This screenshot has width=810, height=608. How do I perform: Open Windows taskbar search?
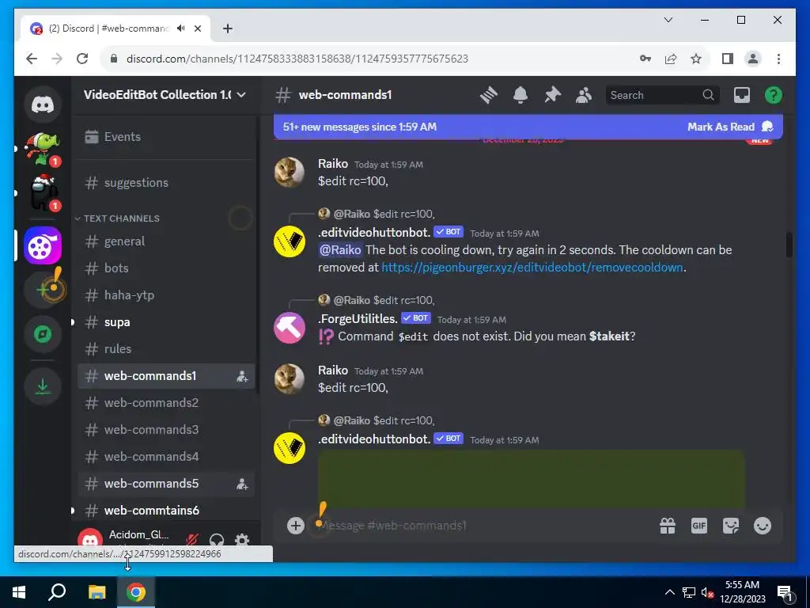point(57,592)
